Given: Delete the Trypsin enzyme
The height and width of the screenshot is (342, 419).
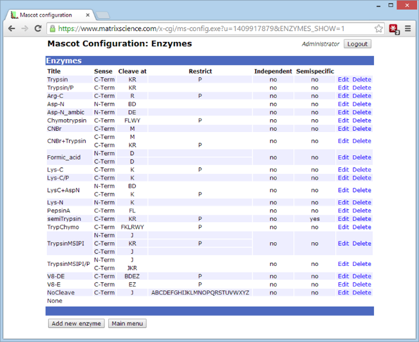Looking at the screenshot, I should click(362, 80).
